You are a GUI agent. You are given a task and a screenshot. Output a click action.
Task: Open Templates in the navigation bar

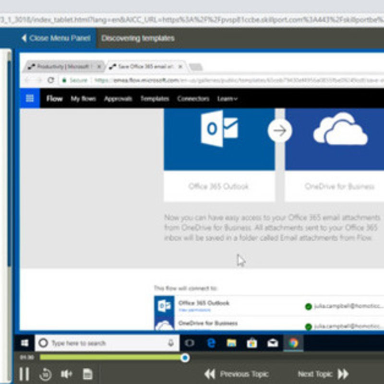(155, 99)
